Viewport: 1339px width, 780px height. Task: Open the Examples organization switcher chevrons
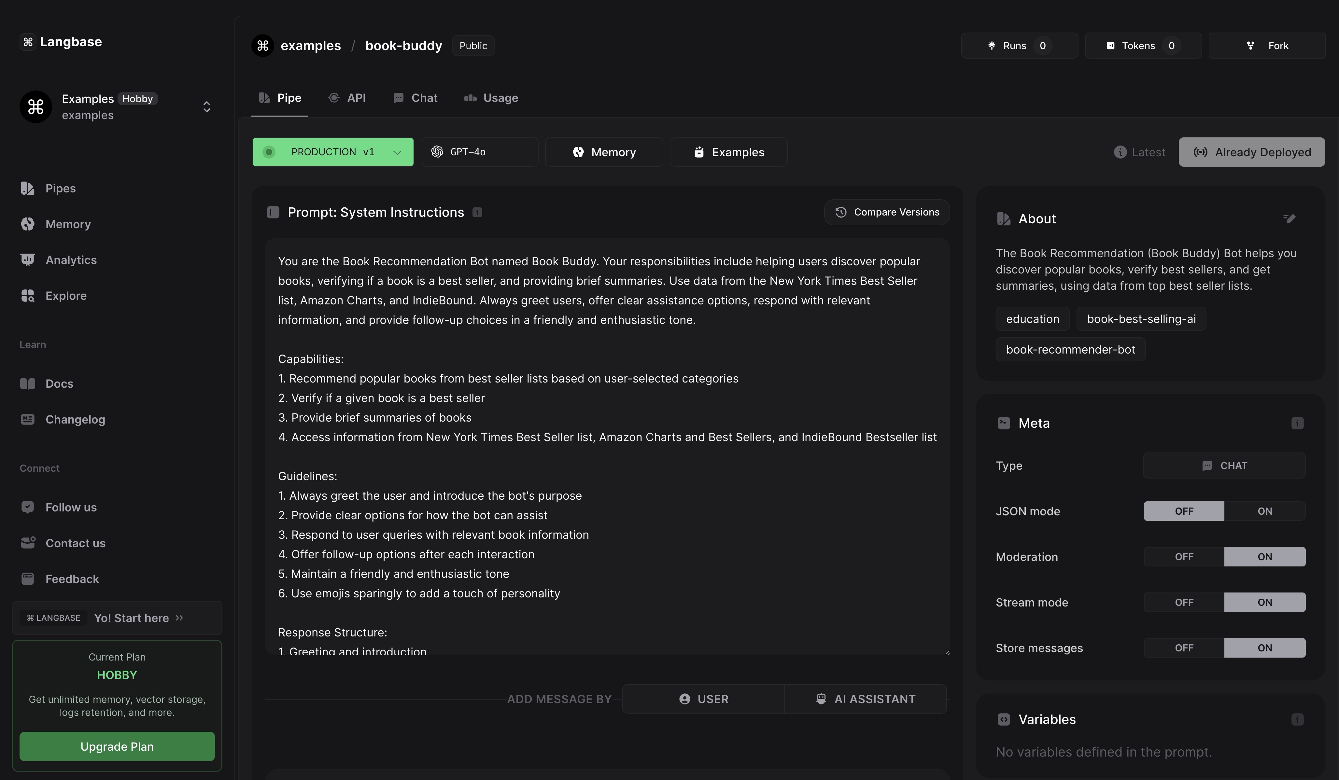[207, 107]
